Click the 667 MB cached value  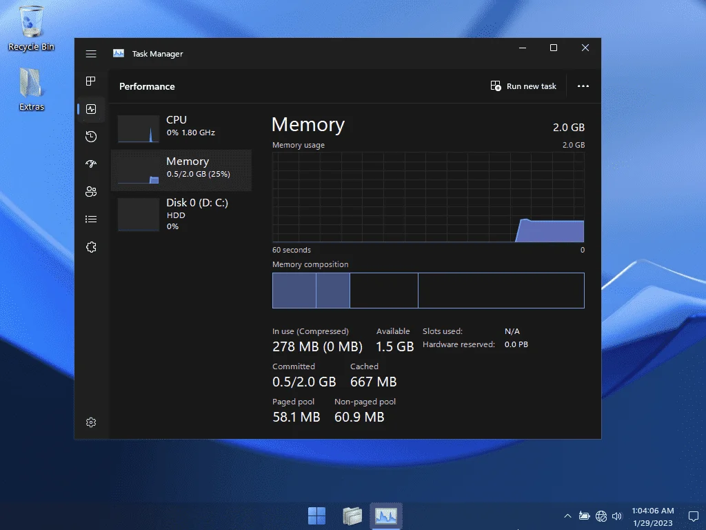point(373,382)
